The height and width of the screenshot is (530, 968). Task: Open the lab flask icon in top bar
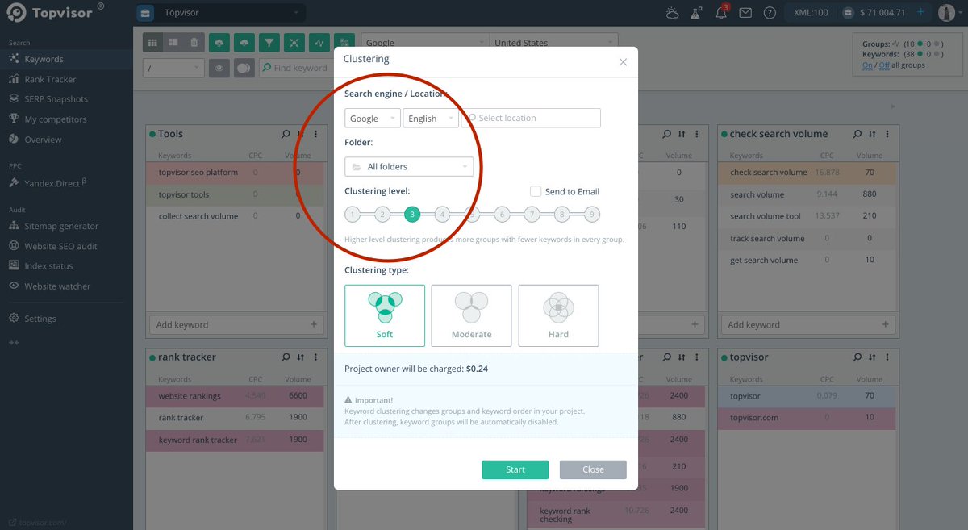pos(696,13)
